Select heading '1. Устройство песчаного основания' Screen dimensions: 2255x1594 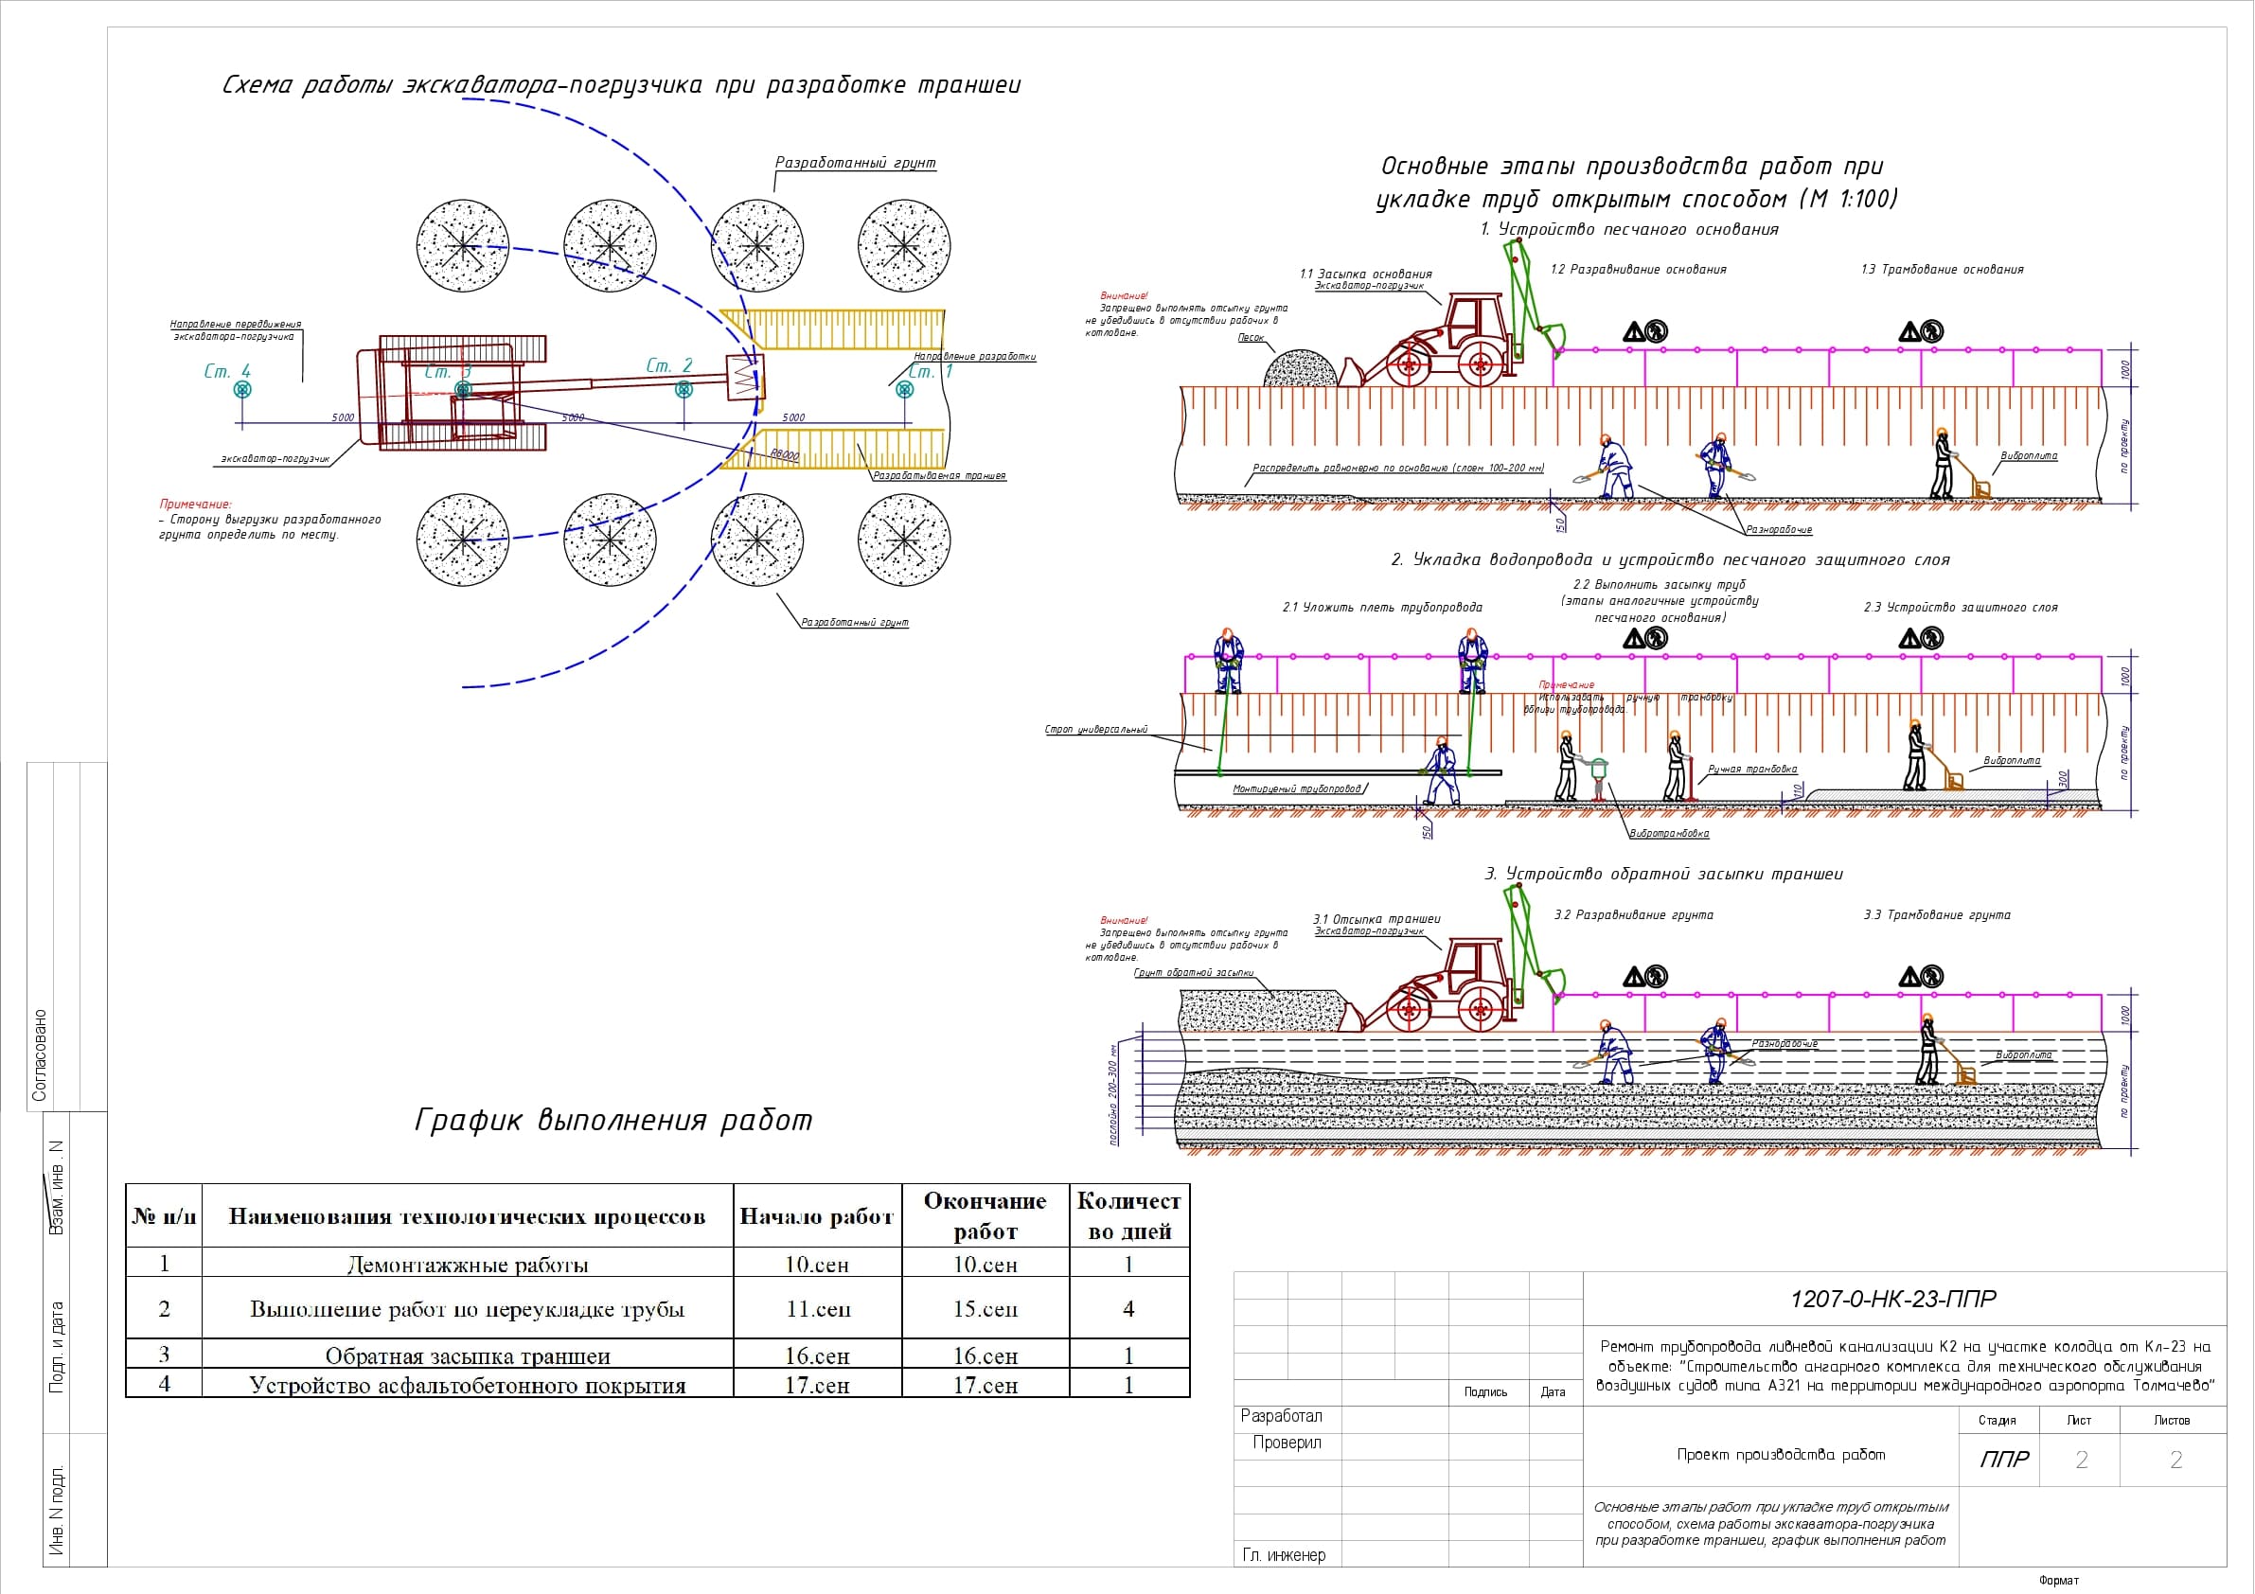coord(1629,229)
